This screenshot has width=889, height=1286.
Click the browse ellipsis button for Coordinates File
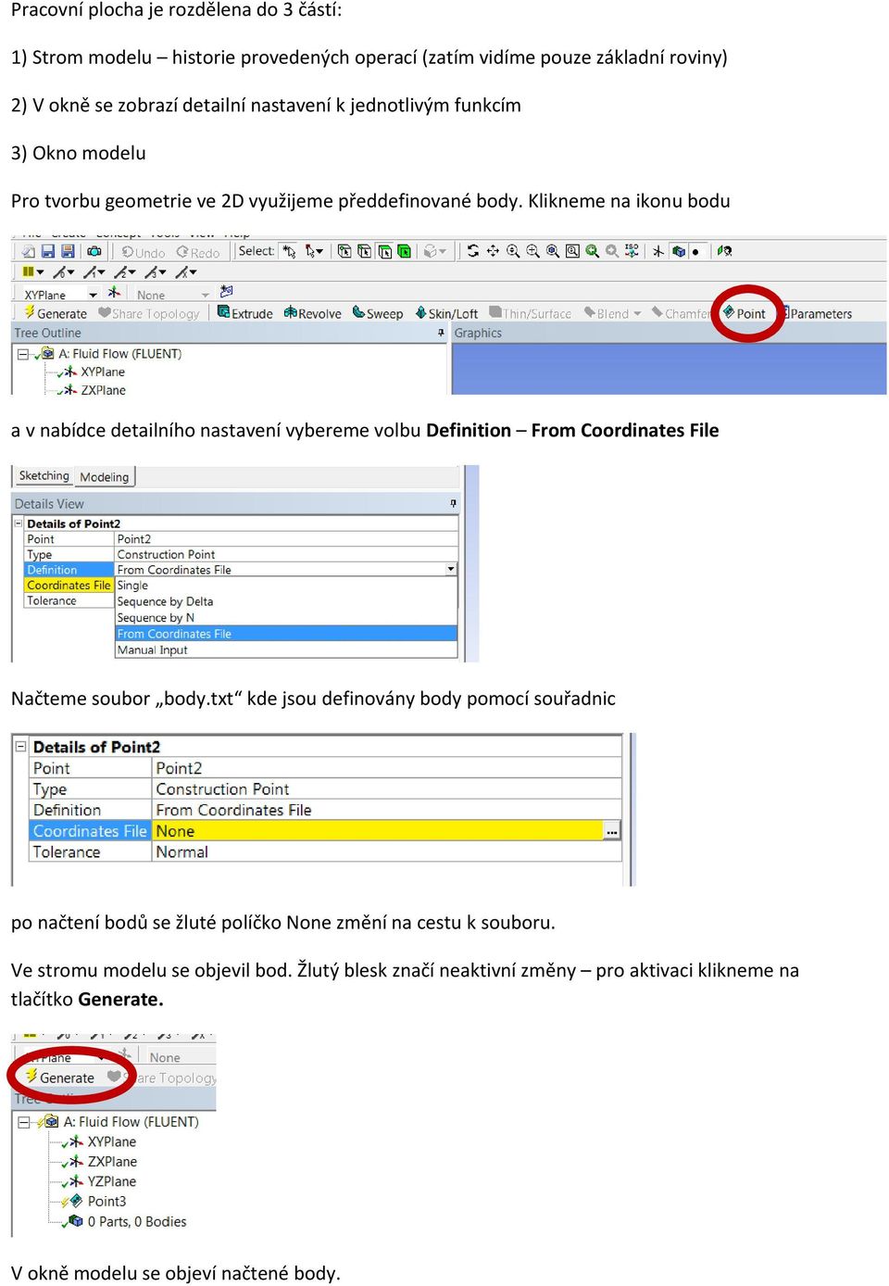point(612,832)
